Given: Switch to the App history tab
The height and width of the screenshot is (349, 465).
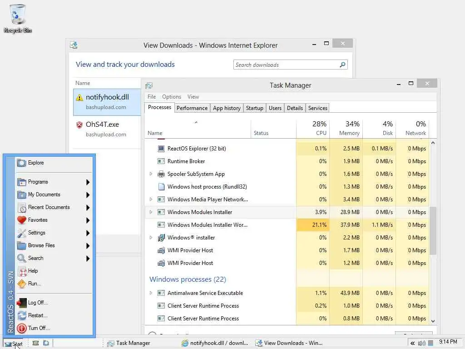Looking at the screenshot, I should click(227, 108).
